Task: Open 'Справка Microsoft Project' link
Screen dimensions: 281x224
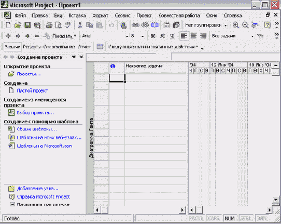Action: coord(43,196)
